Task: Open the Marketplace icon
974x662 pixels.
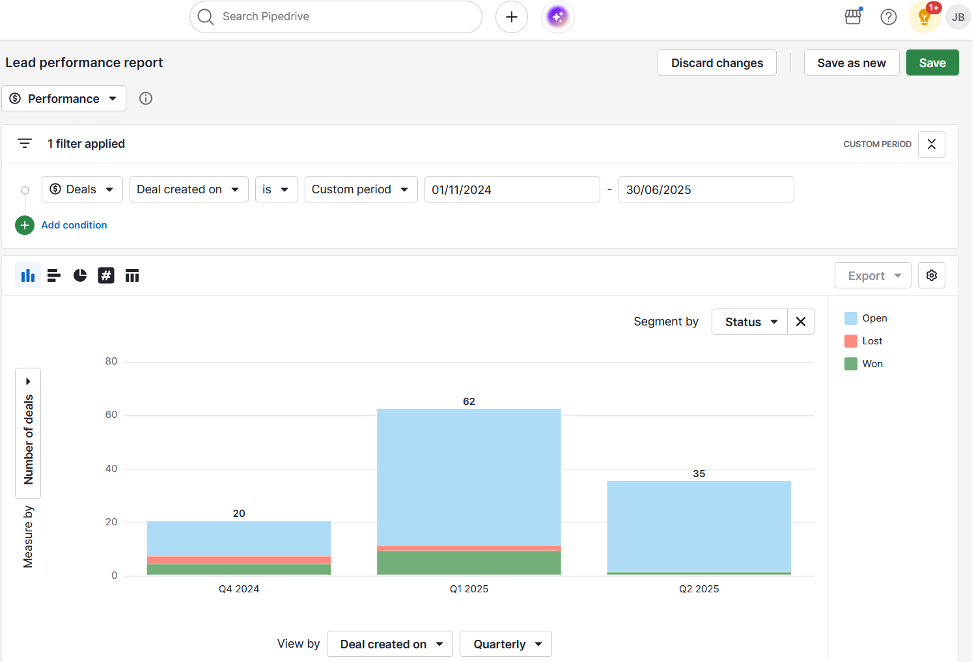Action: pos(853,17)
